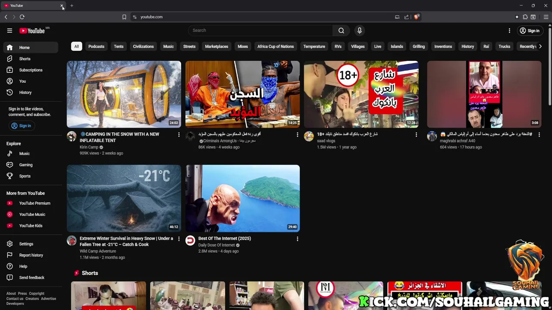The height and width of the screenshot is (310, 552).
Task: Open the options menu for Best Of The Internet video
Action: pyautogui.click(x=297, y=239)
